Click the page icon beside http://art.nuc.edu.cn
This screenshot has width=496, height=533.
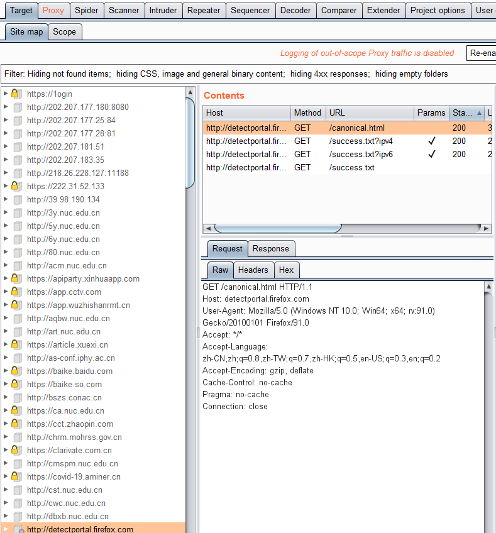click(x=18, y=331)
